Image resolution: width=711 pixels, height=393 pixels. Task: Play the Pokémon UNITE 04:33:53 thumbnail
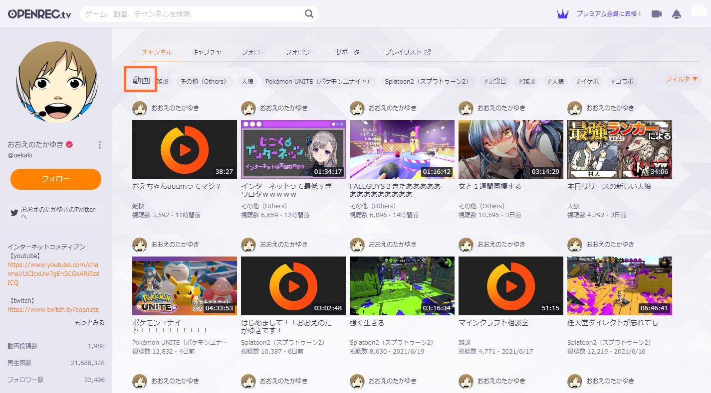pyautogui.click(x=185, y=285)
